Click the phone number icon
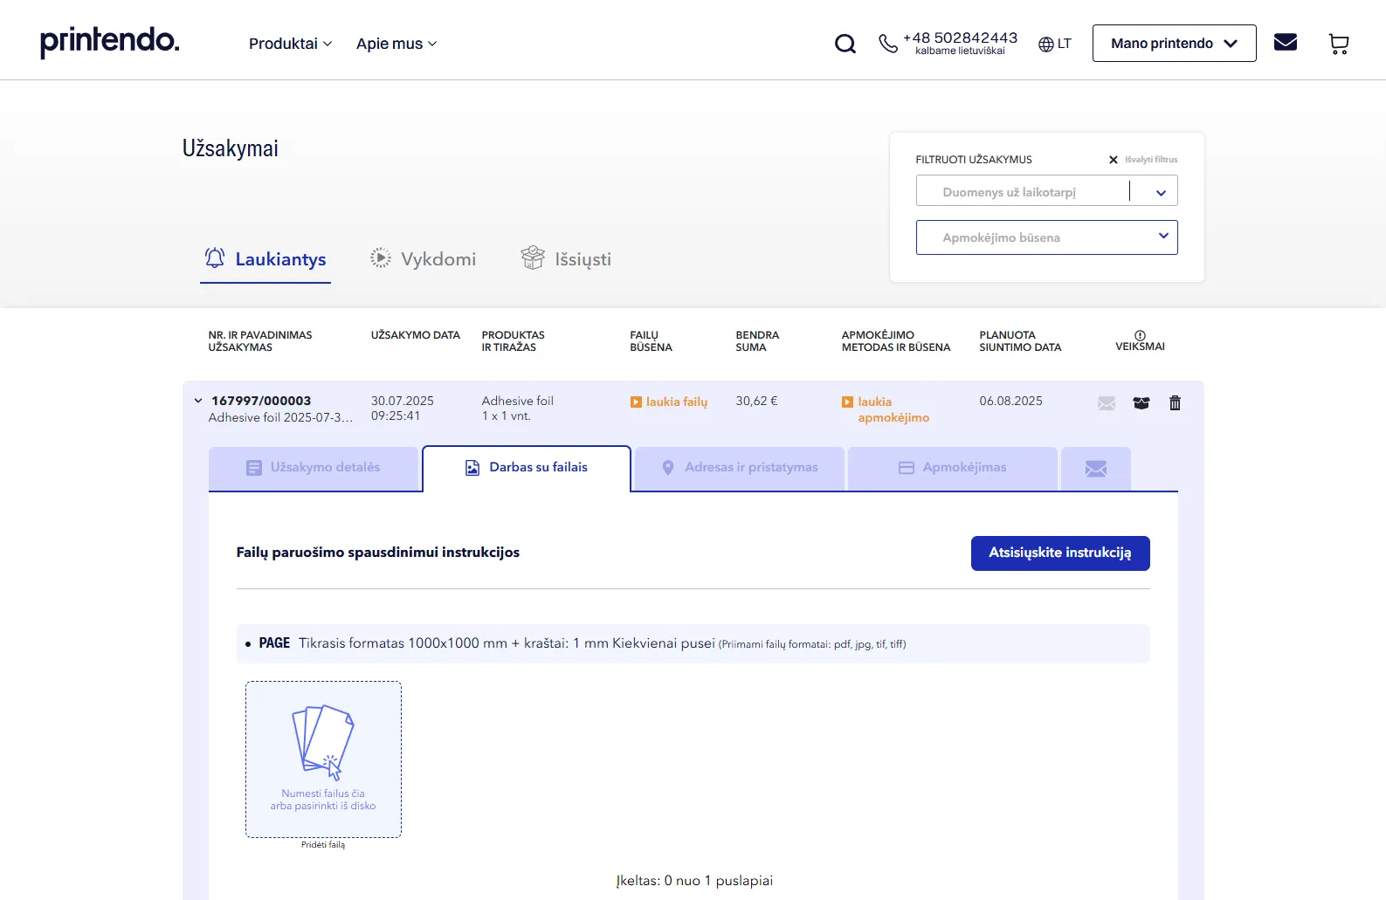Viewport: 1386px width, 900px height. pyautogui.click(x=888, y=44)
